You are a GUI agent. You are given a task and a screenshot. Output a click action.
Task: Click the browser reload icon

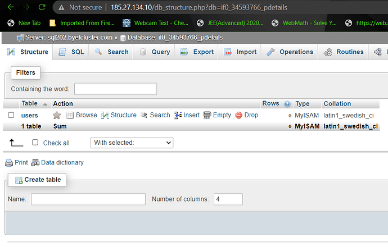[42, 8]
